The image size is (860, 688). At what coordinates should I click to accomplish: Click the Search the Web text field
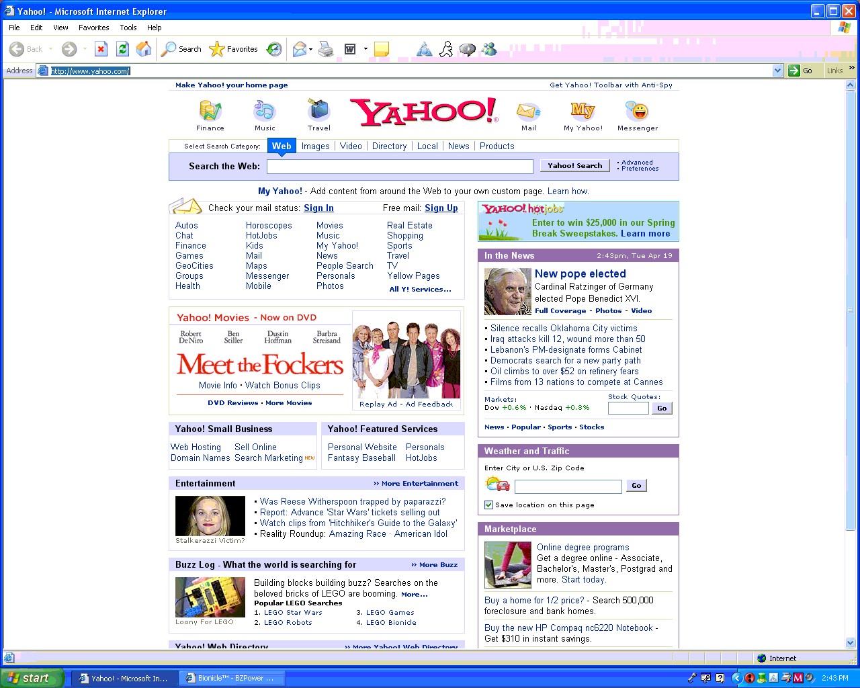(x=400, y=166)
